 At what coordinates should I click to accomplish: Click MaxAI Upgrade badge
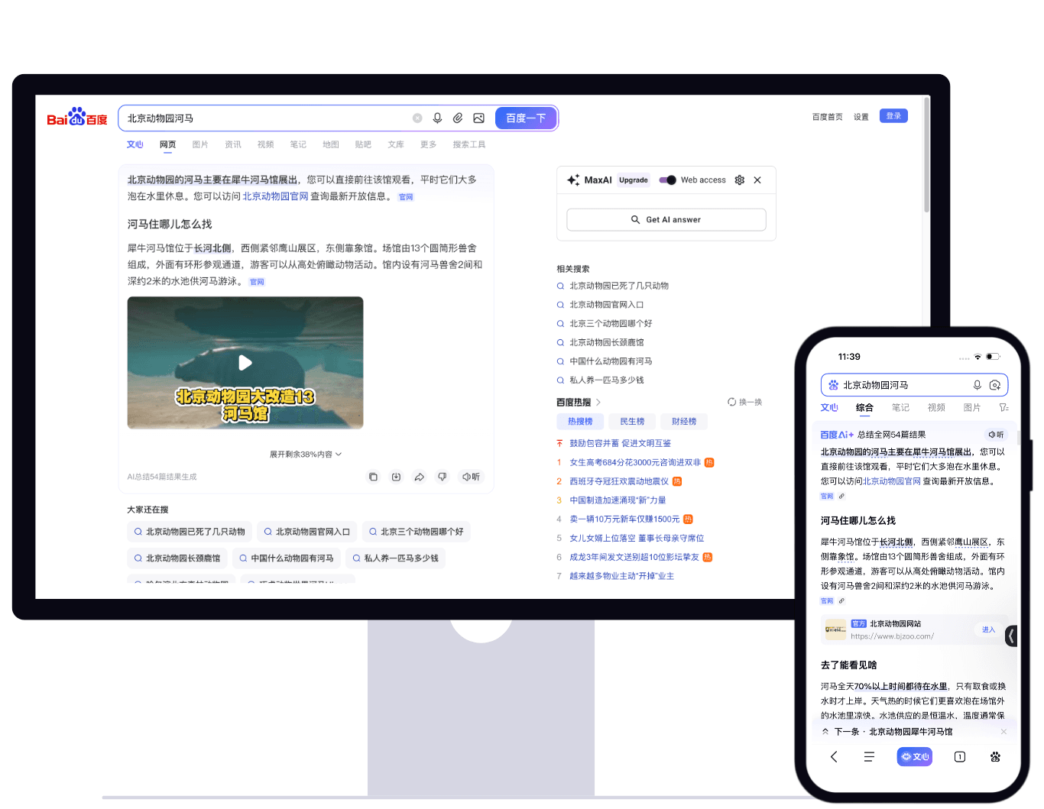[634, 180]
